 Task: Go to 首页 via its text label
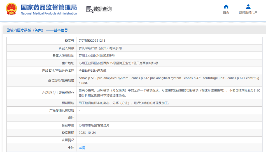point(226,12)
